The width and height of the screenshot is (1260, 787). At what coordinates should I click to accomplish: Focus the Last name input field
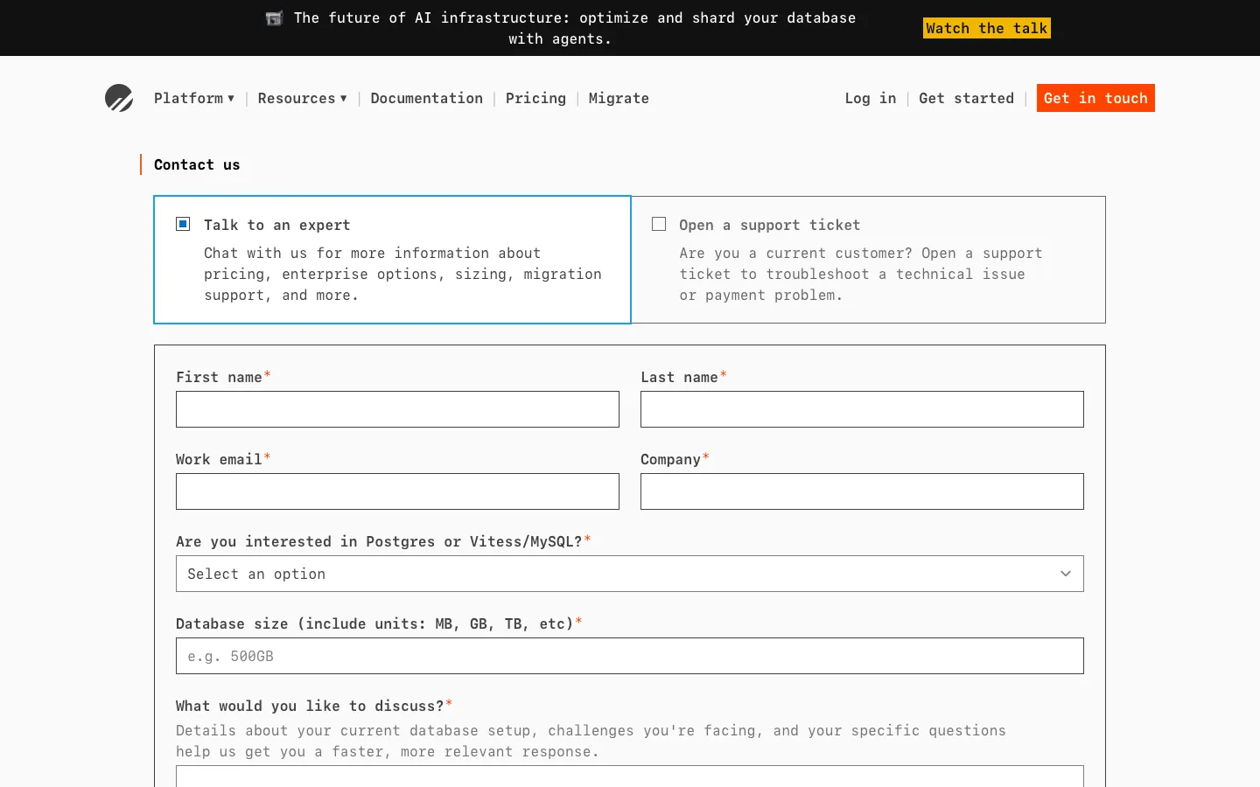pyautogui.click(x=862, y=409)
